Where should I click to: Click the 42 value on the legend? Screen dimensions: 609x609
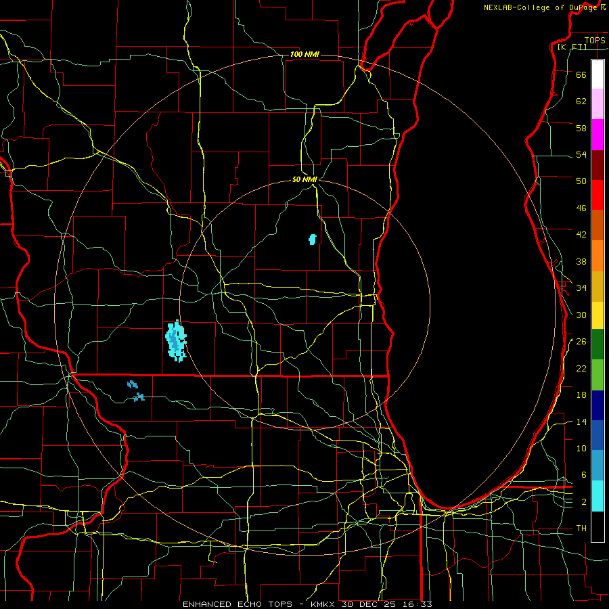click(x=581, y=235)
